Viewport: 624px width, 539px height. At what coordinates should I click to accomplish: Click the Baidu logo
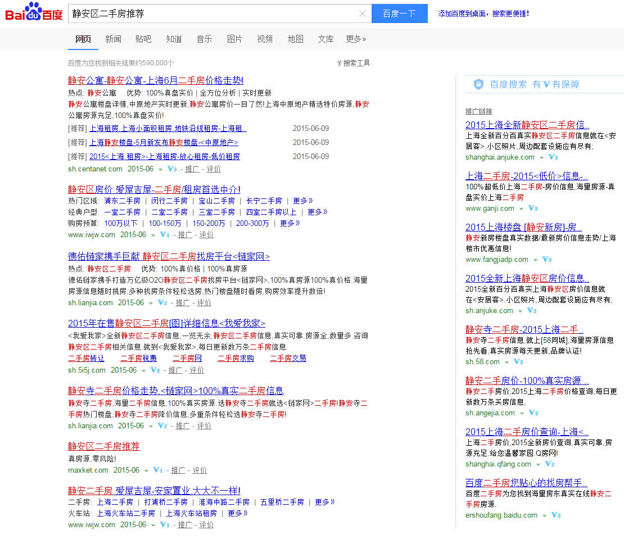tap(34, 12)
